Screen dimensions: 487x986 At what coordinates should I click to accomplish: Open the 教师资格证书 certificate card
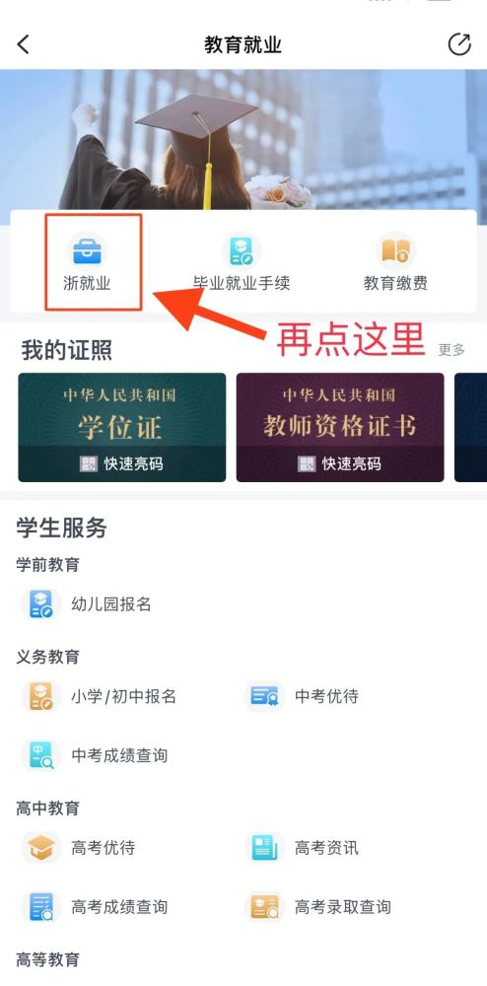click(x=340, y=428)
